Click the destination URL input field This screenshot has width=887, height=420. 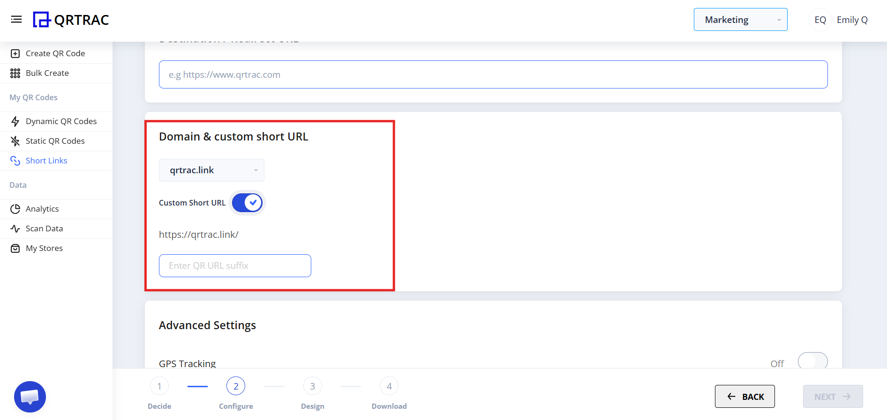493,74
